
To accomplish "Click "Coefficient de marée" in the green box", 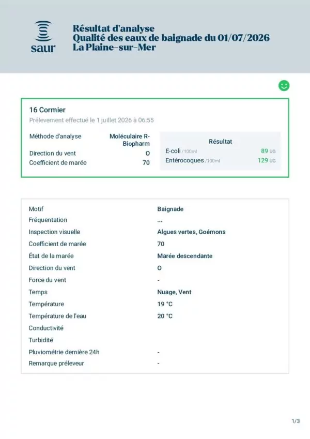I will [x=58, y=163].
